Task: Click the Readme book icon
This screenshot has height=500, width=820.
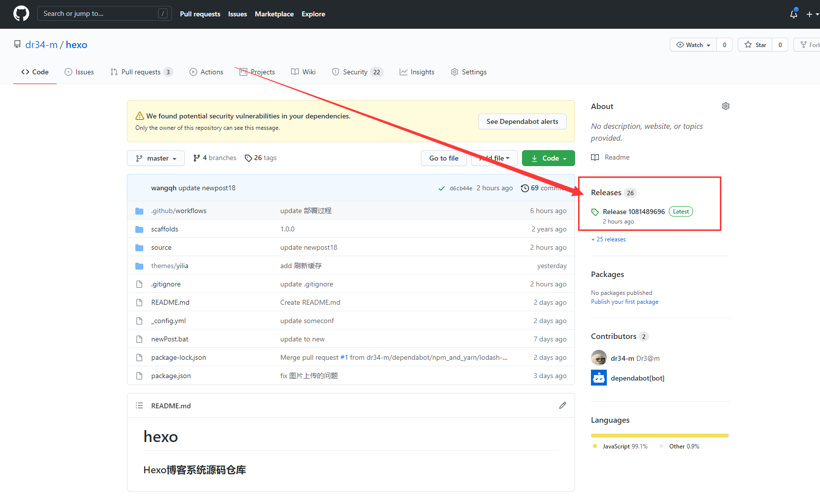Action: [x=595, y=157]
